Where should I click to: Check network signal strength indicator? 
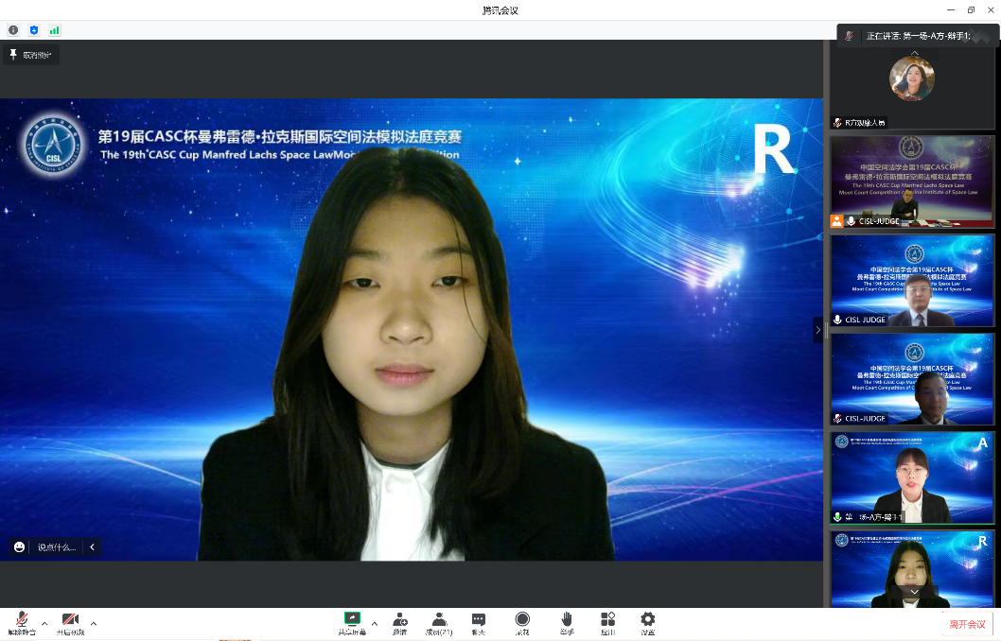[55, 30]
